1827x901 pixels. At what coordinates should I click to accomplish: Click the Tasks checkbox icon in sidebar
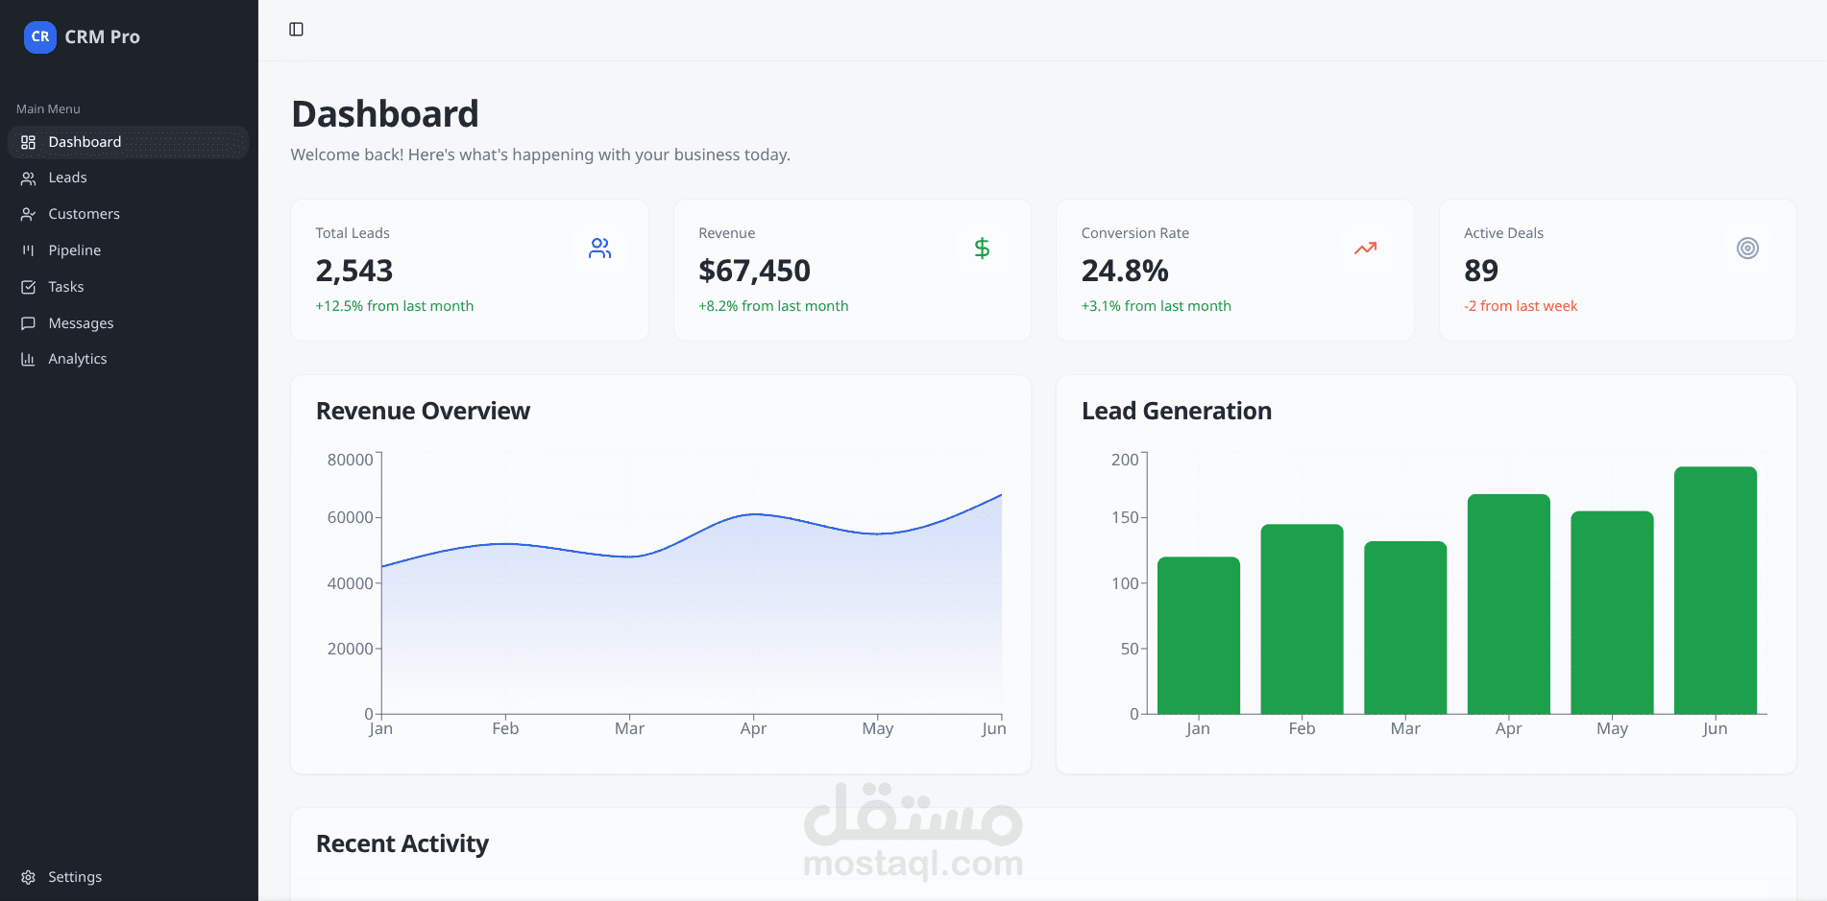pyautogui.click(x=29, y=286)
